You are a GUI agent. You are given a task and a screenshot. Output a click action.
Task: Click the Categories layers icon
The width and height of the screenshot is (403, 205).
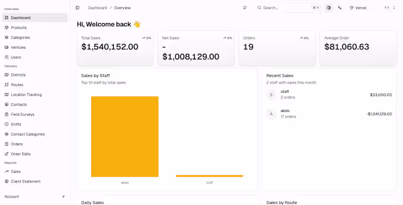[x=7, y=37]
